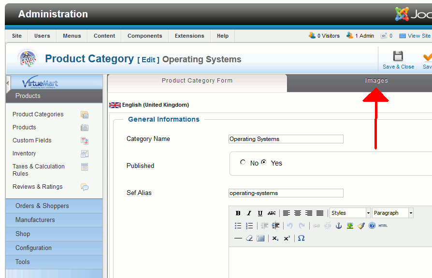Click the insert image icon in editor
This screenshot has height=278, width=432.
tap(350, 225)
